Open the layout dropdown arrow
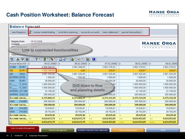The height and width of the screenshot is (139, 185). [82, 59]
